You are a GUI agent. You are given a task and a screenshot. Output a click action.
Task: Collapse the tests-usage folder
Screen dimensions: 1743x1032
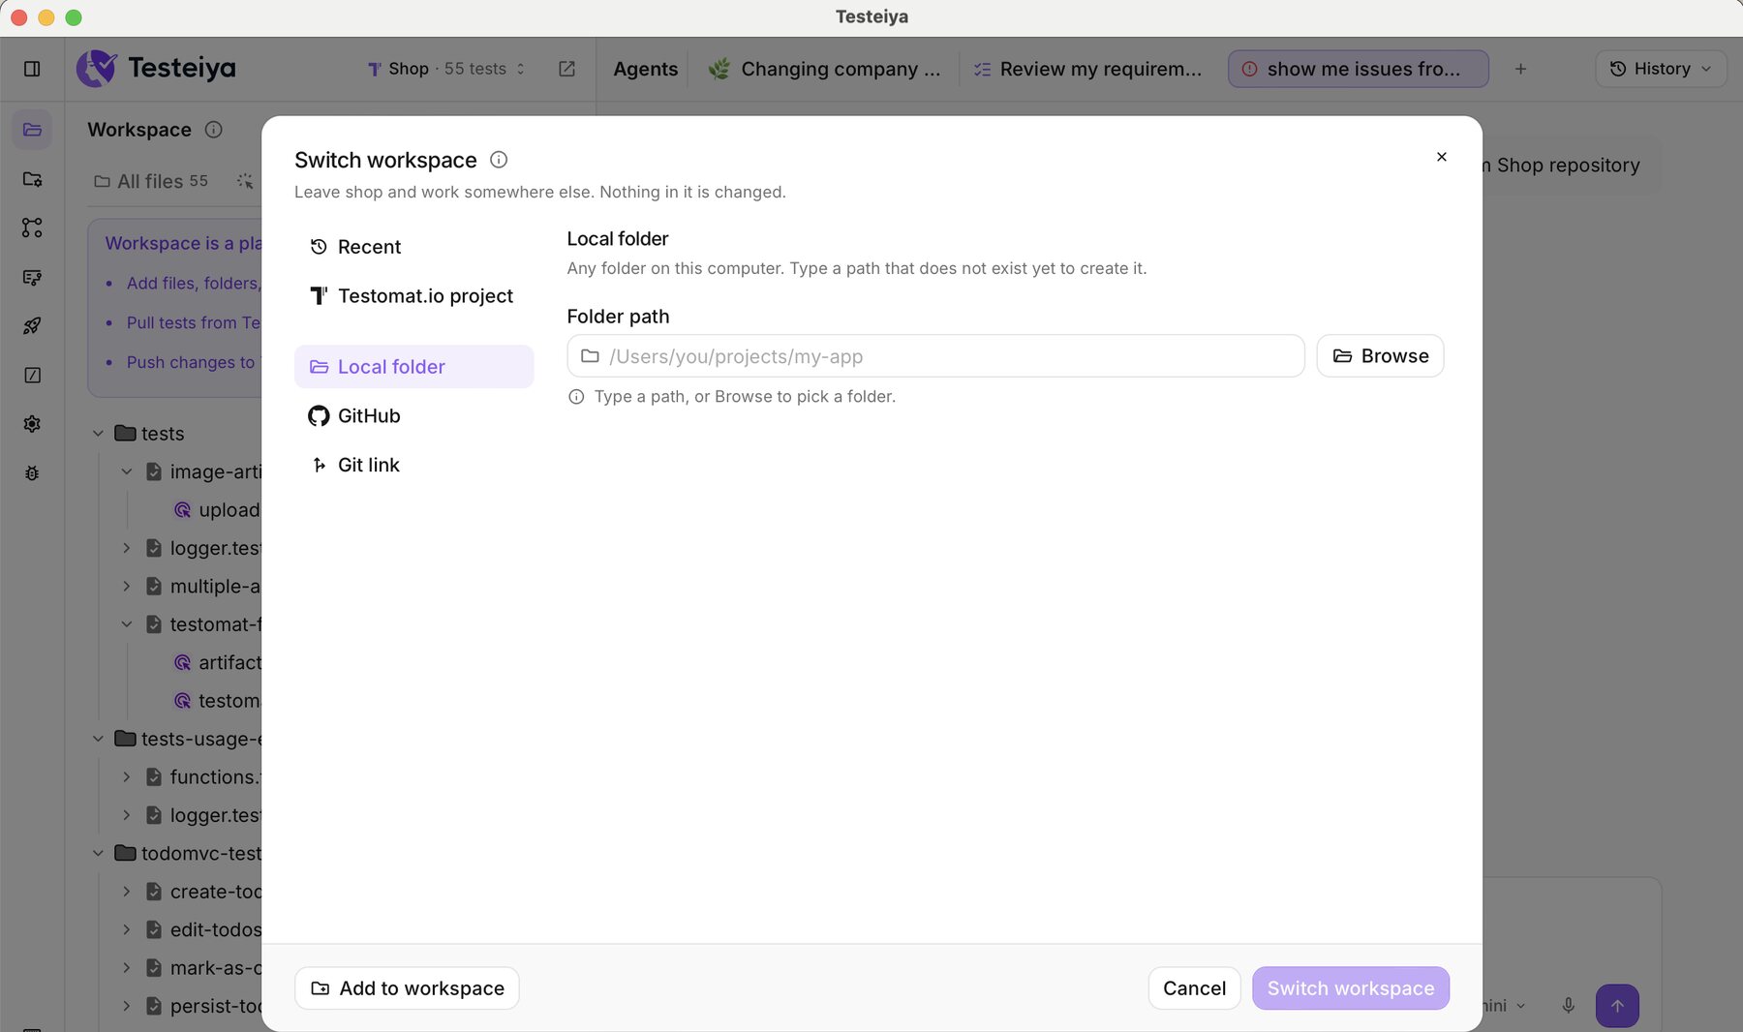pyautogui.click(x=98, y=739)
